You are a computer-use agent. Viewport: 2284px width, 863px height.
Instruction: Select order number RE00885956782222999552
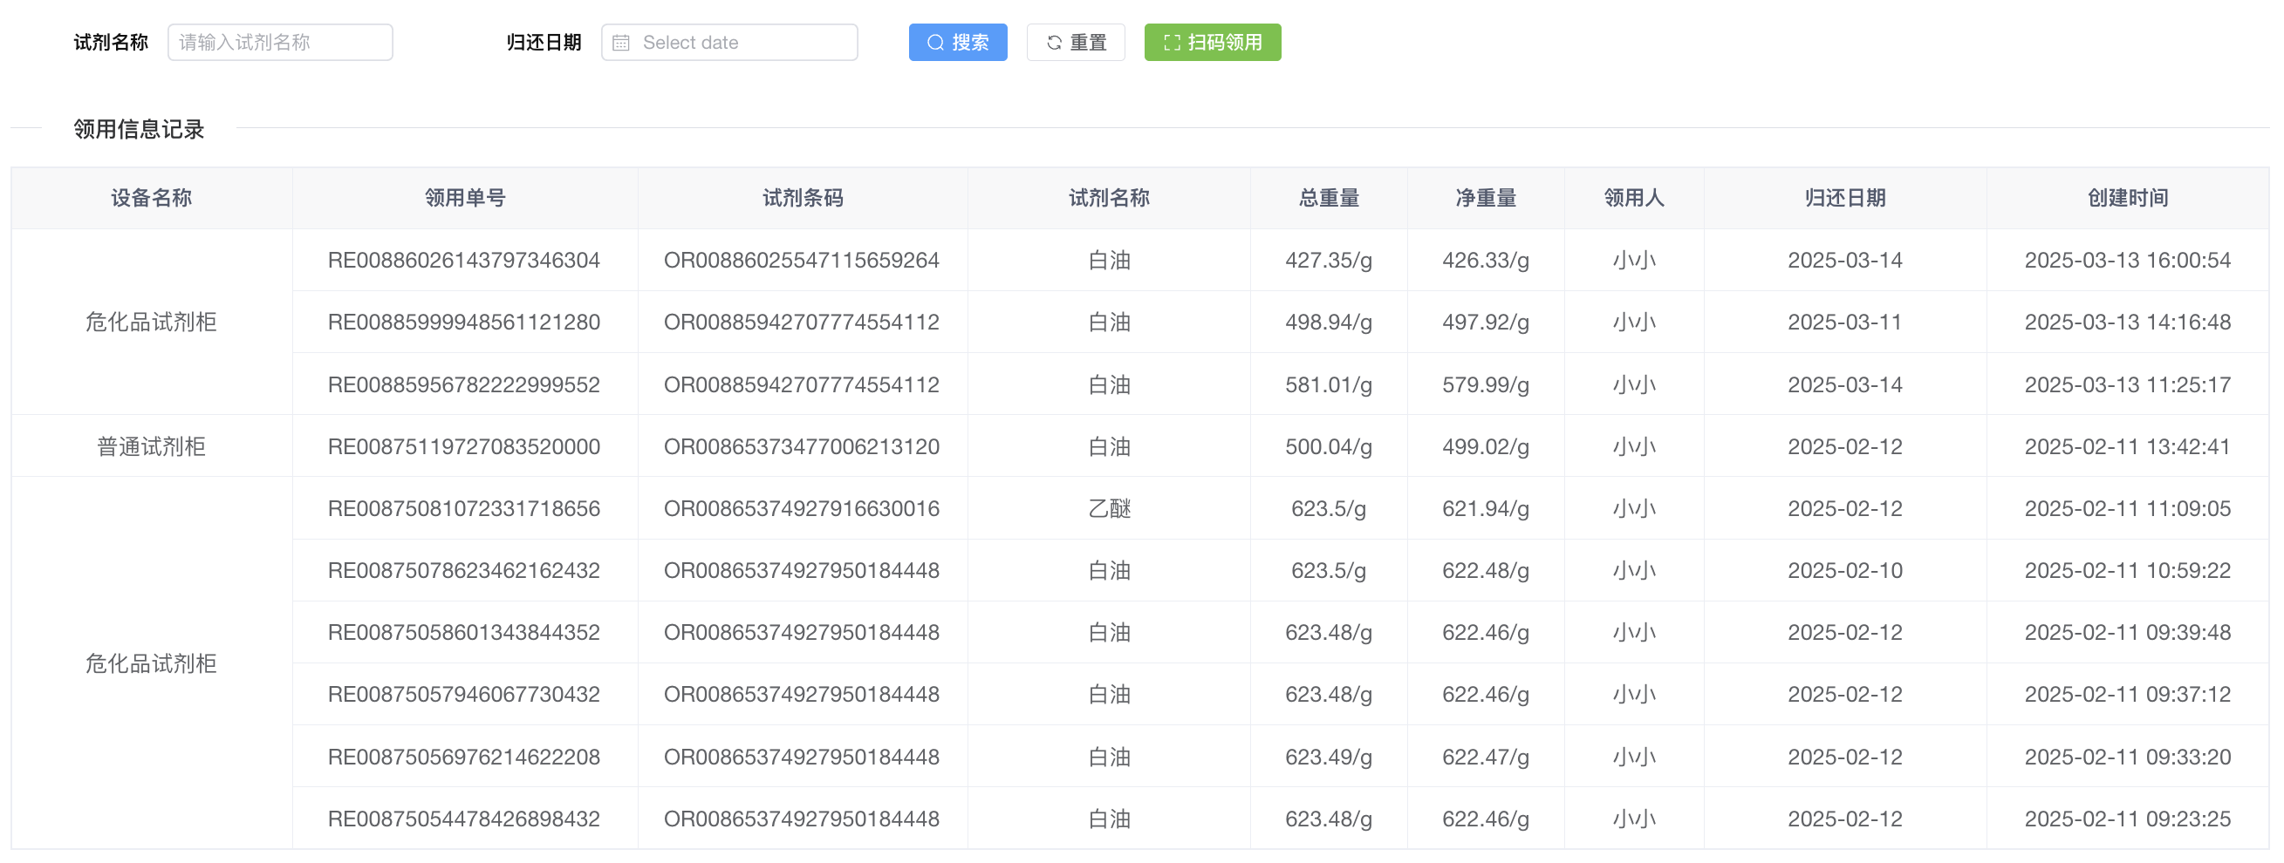pos(464,384)
